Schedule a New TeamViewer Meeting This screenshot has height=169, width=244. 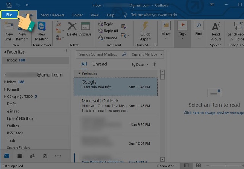(42, 32)
